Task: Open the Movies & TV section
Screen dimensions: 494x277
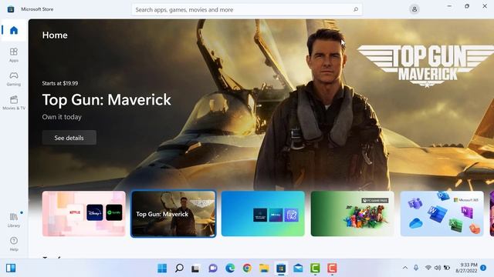Action: [14, 102]
